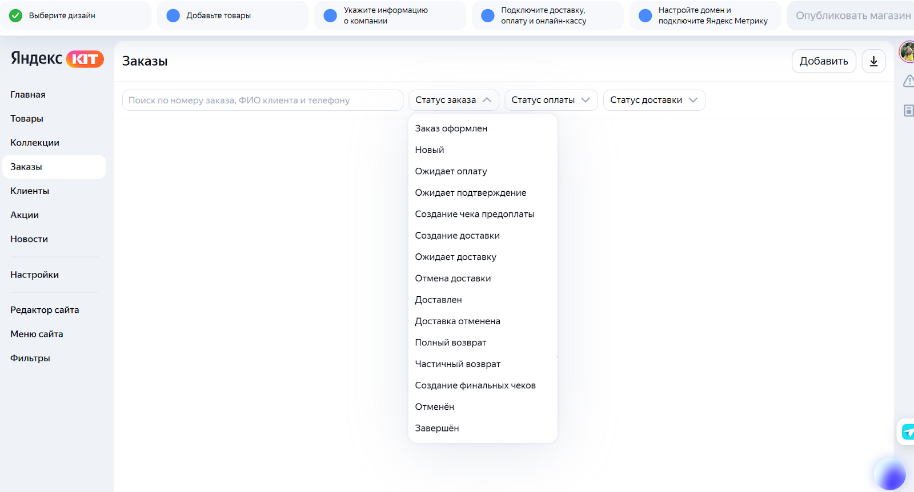
Task: Click Опубликовать магазин button
Action: click(852, 15)
